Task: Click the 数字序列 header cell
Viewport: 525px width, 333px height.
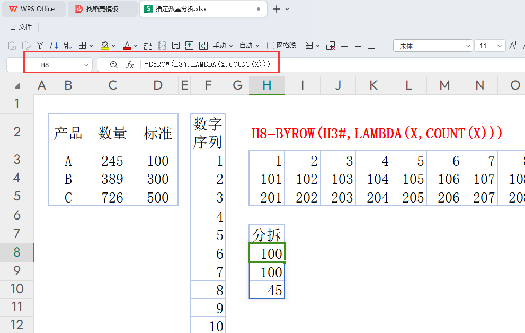Action: point(208,133)
